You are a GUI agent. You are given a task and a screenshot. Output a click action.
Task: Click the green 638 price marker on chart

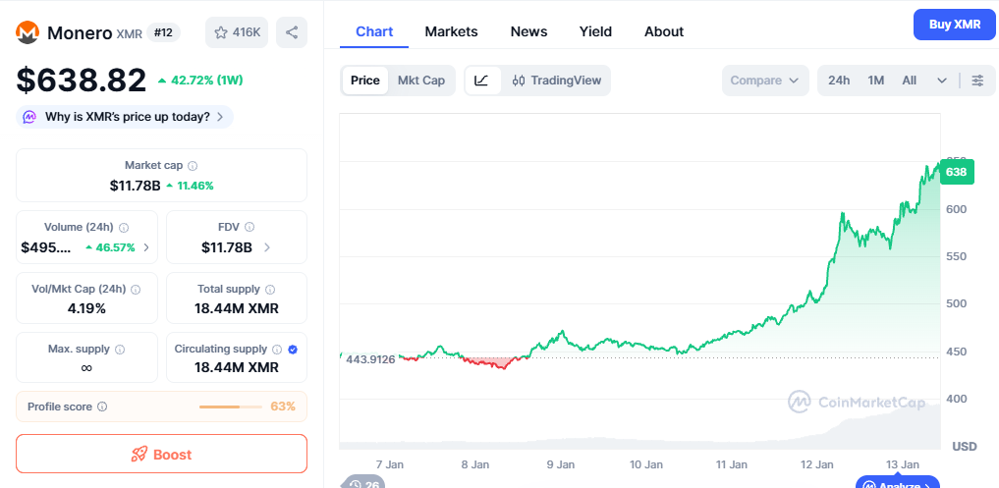[957, 172]
